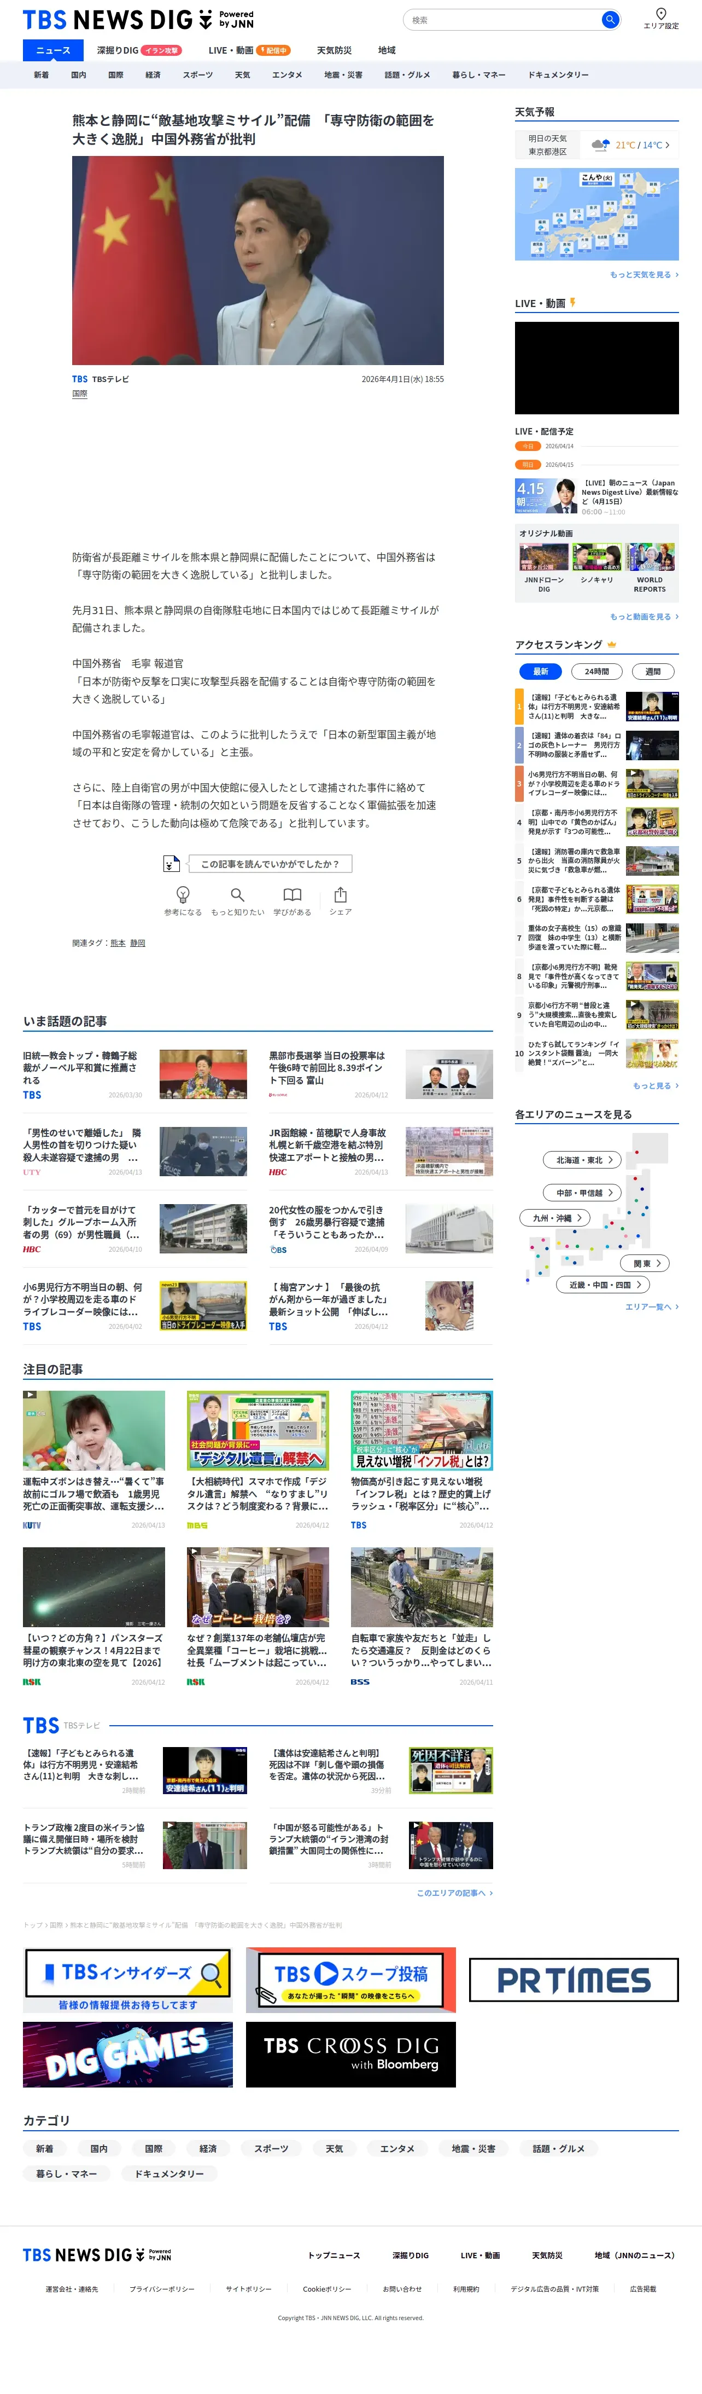Expand the 北海道・東北 area button
This screenshot has height=2394, width=702.
coord(582,1160)
